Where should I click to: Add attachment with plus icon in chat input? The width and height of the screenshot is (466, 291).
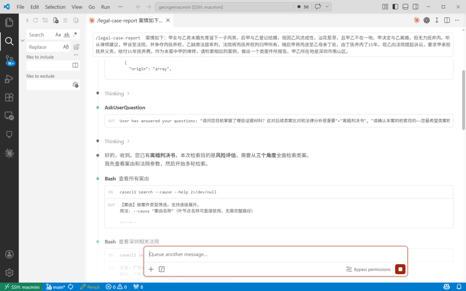pos(151,269)
